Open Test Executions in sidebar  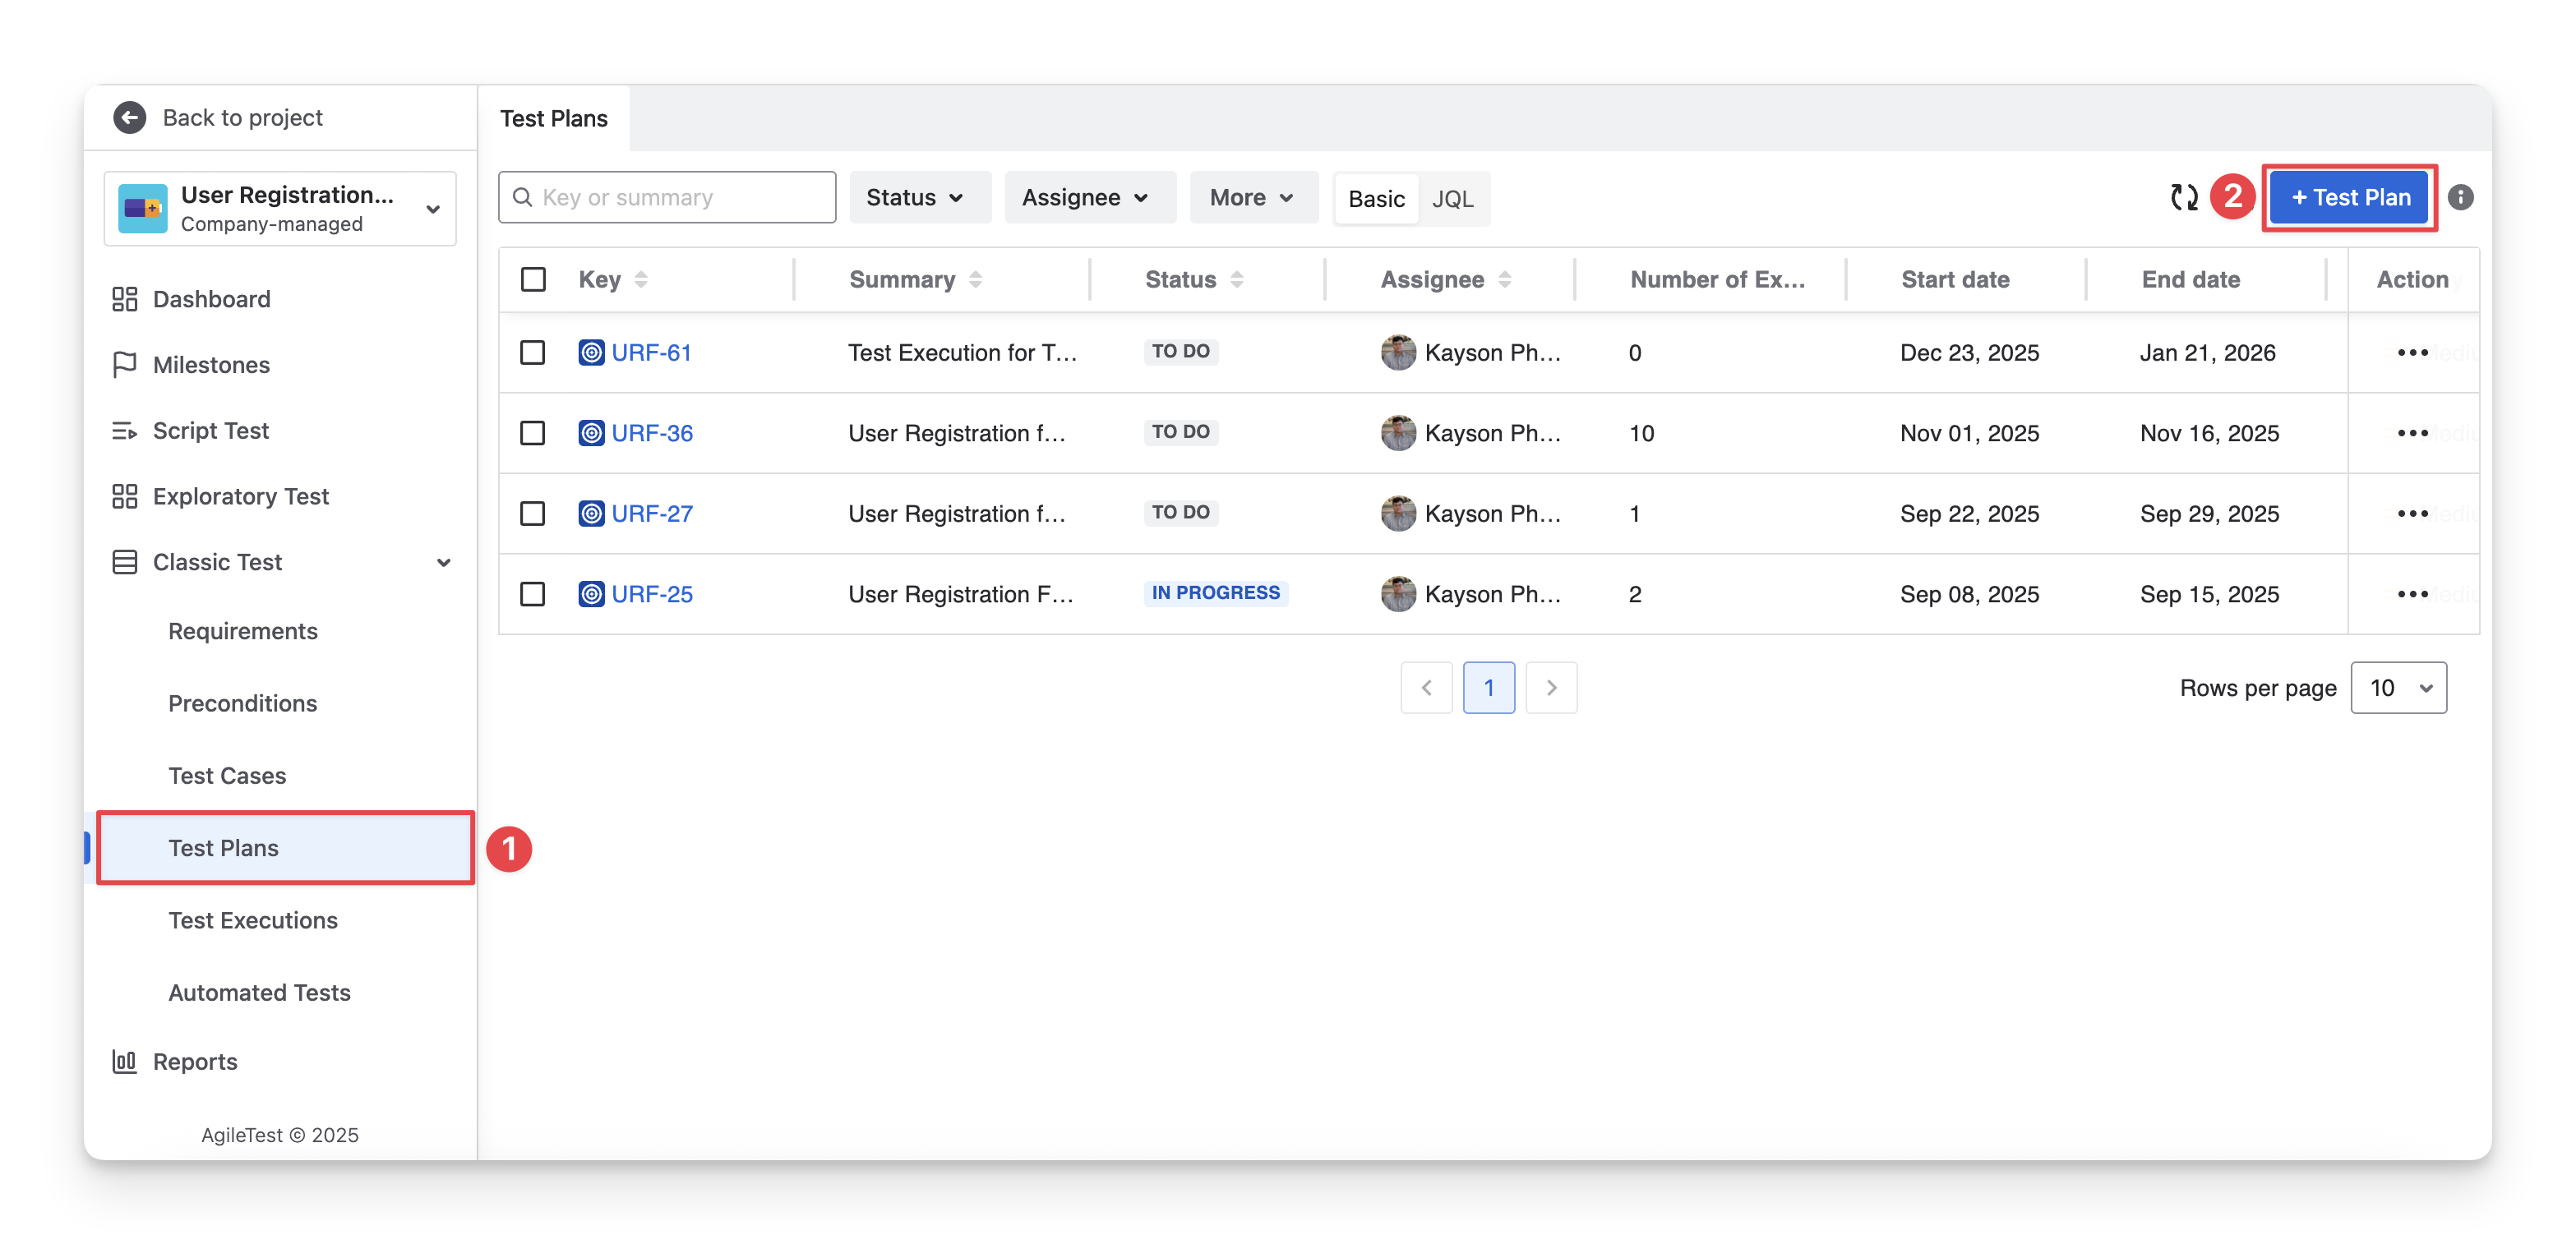tap(253, 920)
